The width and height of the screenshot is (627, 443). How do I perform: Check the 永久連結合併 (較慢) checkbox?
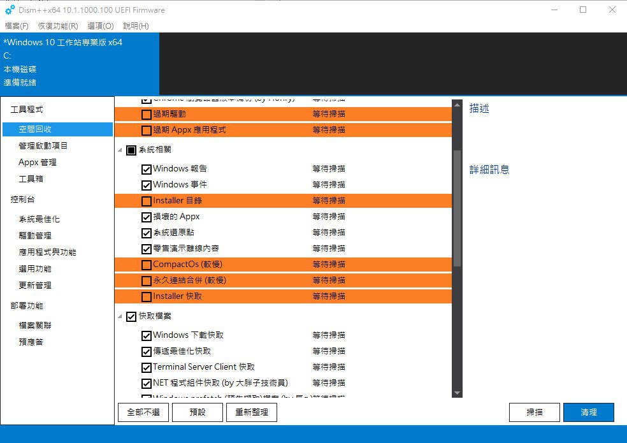click(x=147, y=281)
